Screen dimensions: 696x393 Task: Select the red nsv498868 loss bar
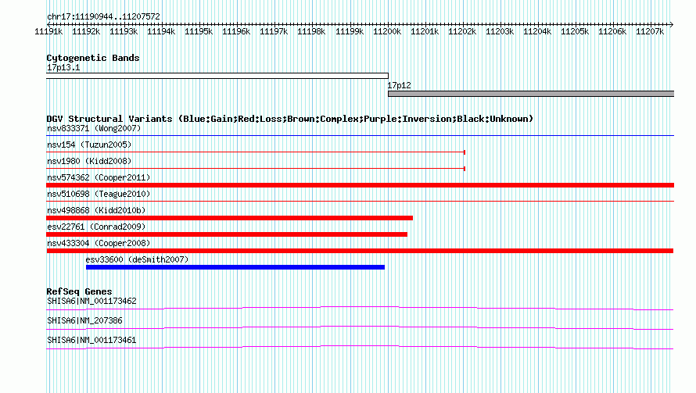click(229, 218)
